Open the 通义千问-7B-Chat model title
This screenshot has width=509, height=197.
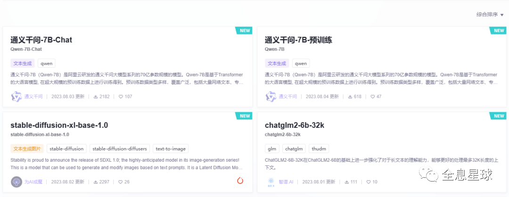click(x=41, y=40)
